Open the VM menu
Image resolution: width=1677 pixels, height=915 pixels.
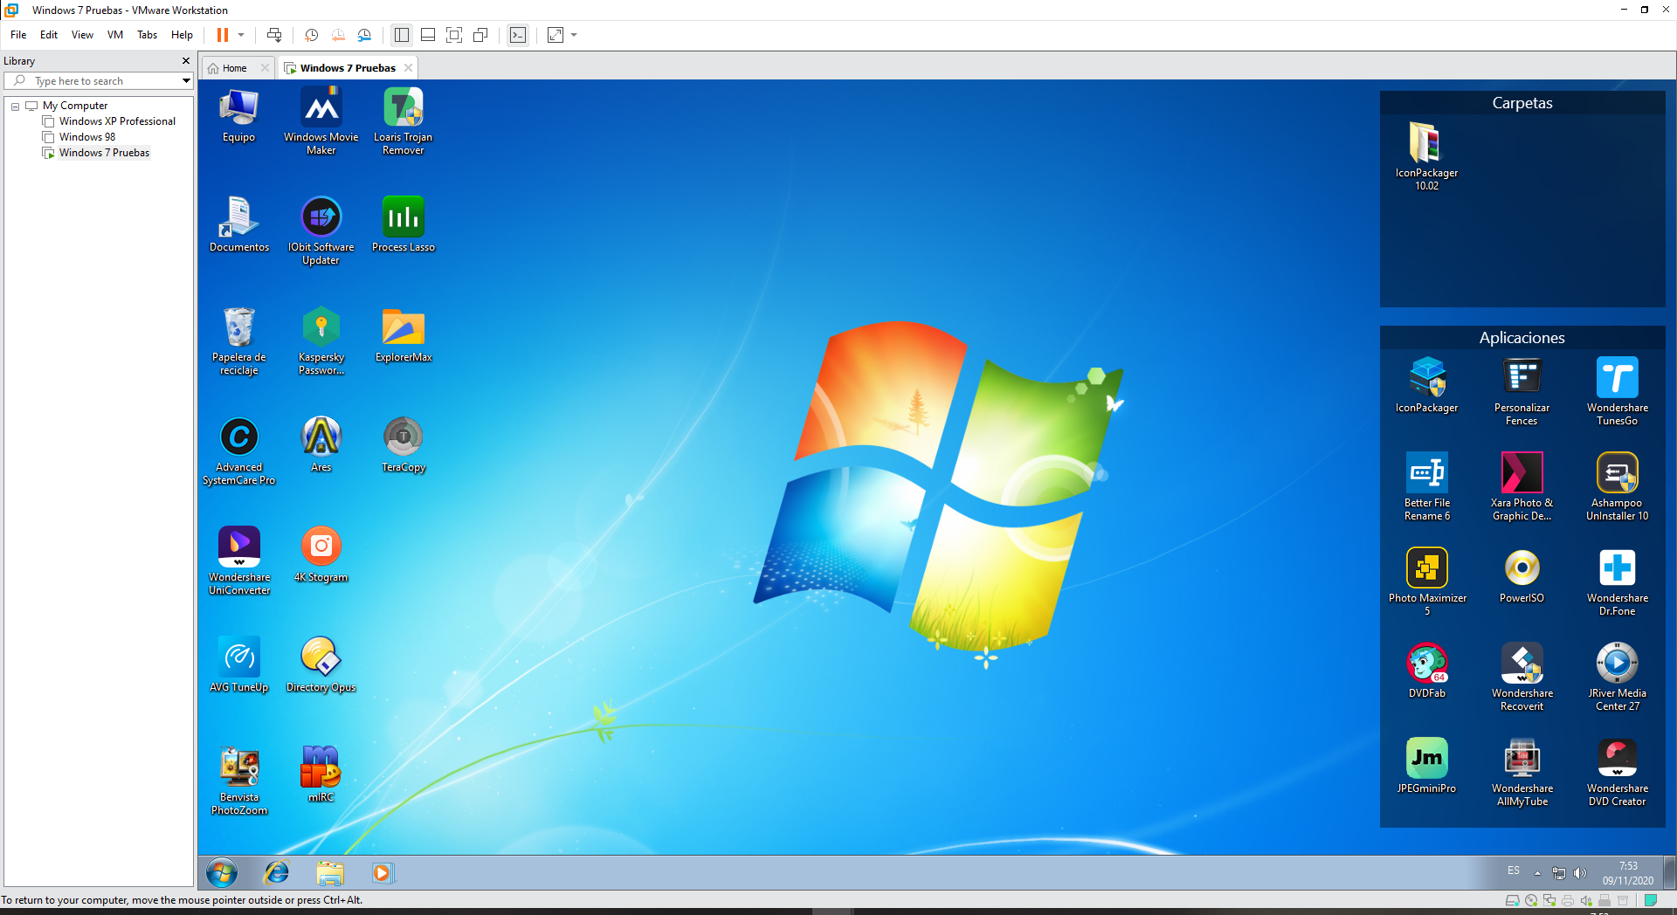(115, 35)
